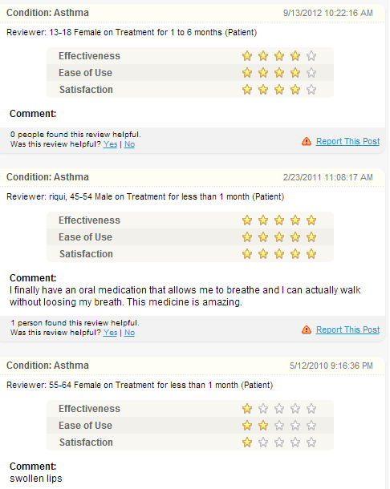Click riqui's comment text about oral medication
This screenshot has width=390, height=489.
point(185,296)
